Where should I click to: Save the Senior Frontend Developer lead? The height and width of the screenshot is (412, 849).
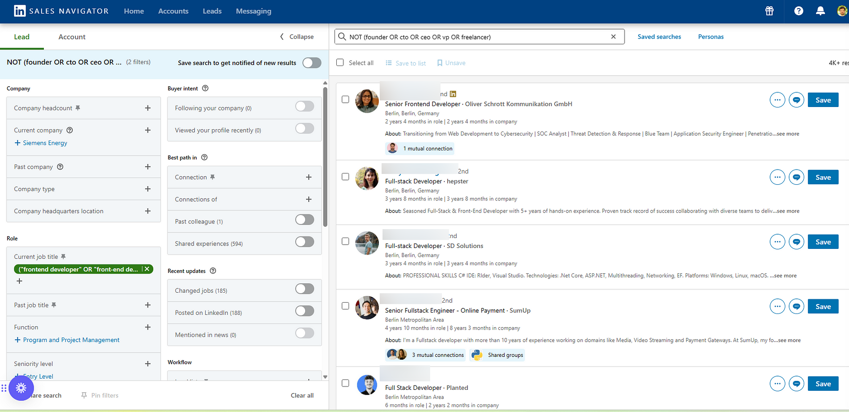click(x=823, y=100)
